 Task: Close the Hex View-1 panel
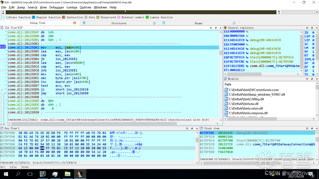pyautogui.click(x=197, y=128)
